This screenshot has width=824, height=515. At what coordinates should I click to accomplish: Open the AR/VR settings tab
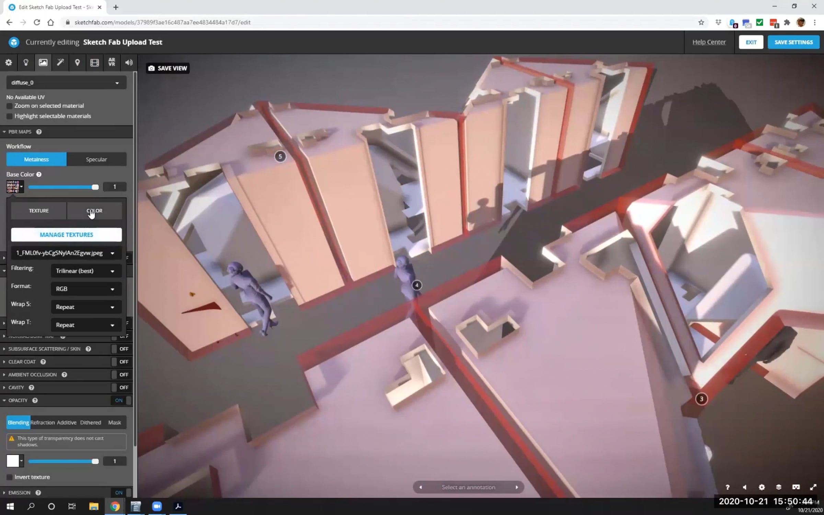[x=112, y=62]
